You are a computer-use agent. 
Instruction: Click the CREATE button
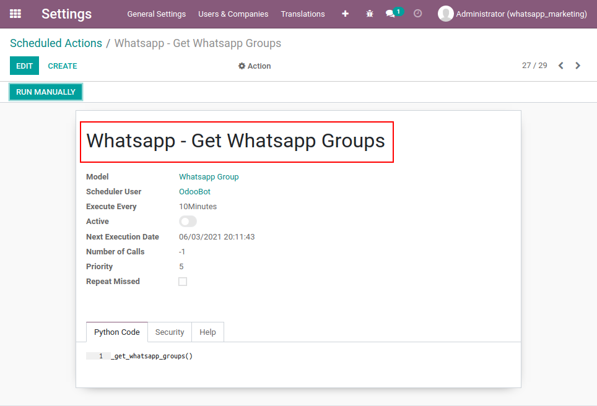(x=63, y=66)
